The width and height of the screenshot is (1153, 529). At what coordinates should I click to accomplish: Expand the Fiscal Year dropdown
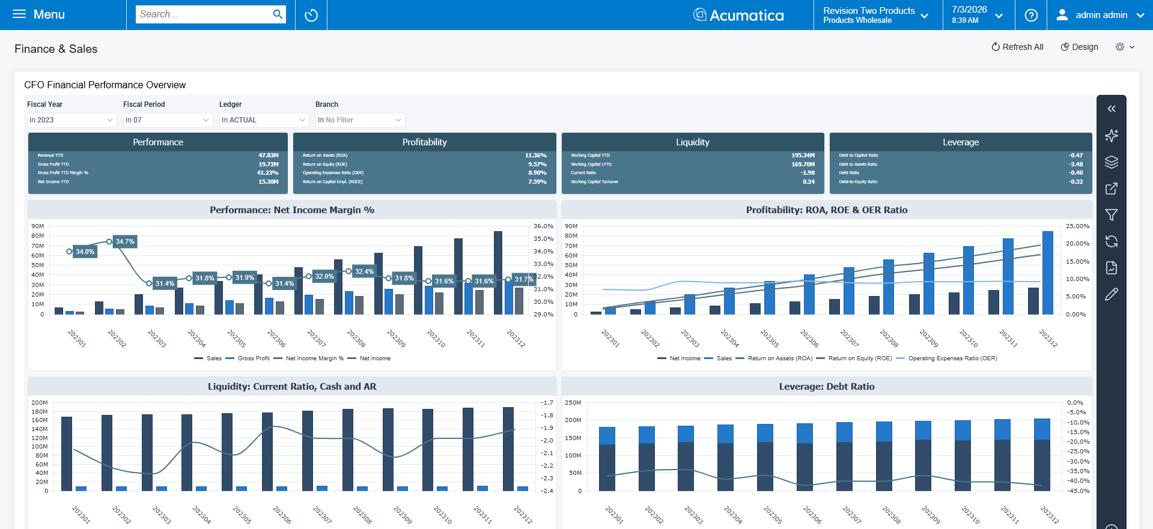tap(71, 120)
